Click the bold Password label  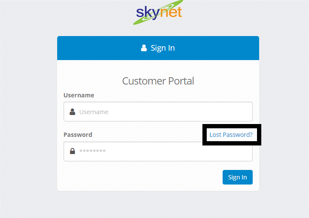(x=78, y=135)
